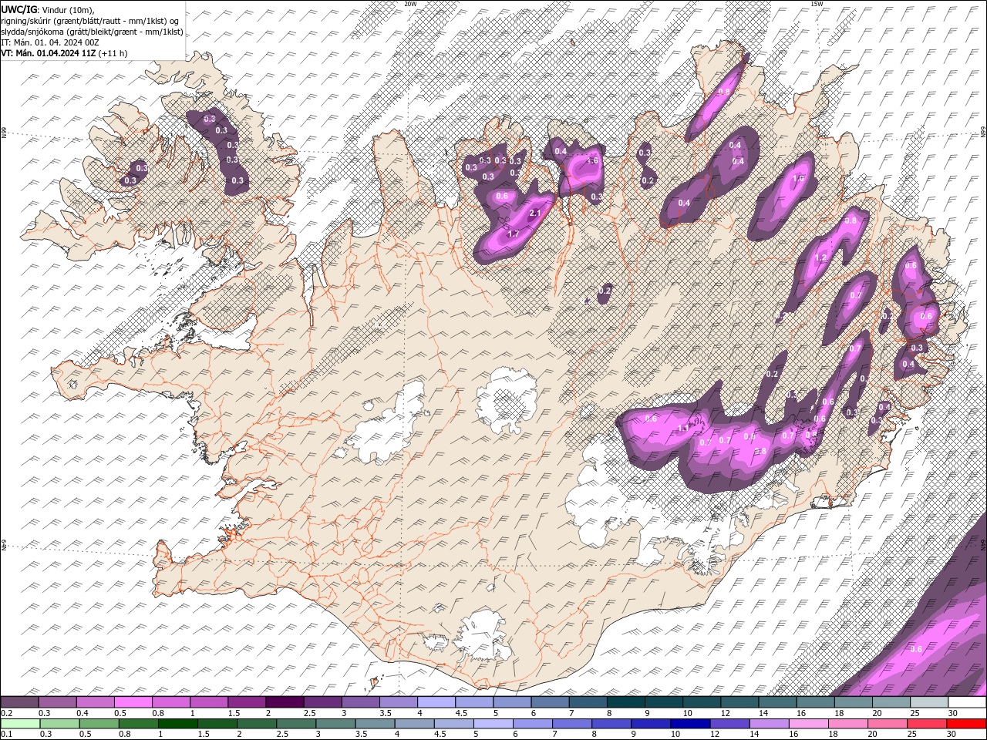987x740 pixels.
Task: Click the 1.2 snowfall value in the east
Action: point(820,257)
